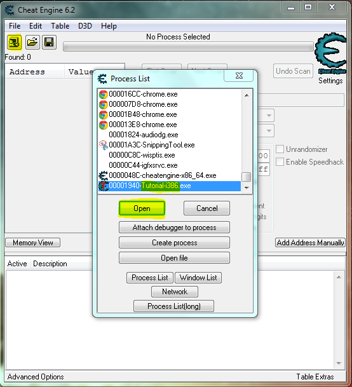This screenshot has width=352, height=387.
Task: Click Table Extras in status bar
Action: pyautogui.click(x=315, y=377)
